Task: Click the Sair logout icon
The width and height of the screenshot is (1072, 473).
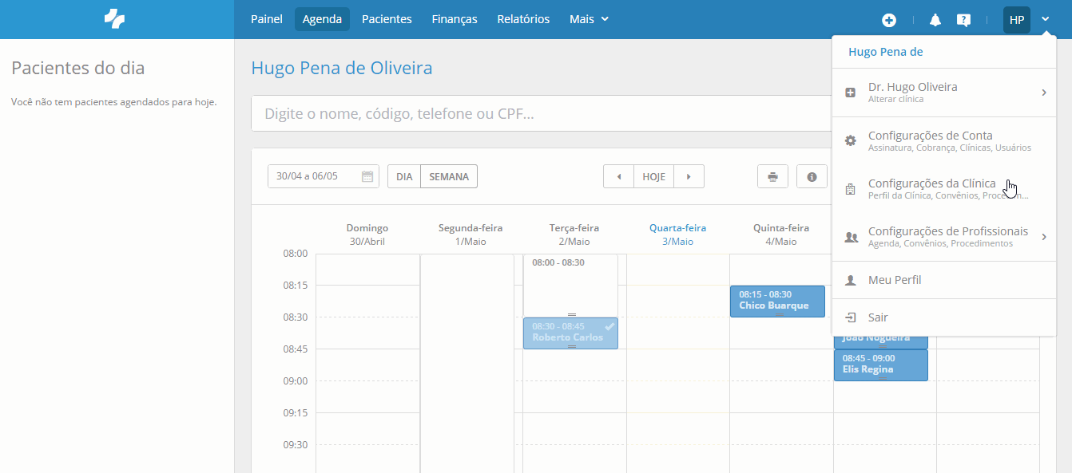Action: pos(850,317)
